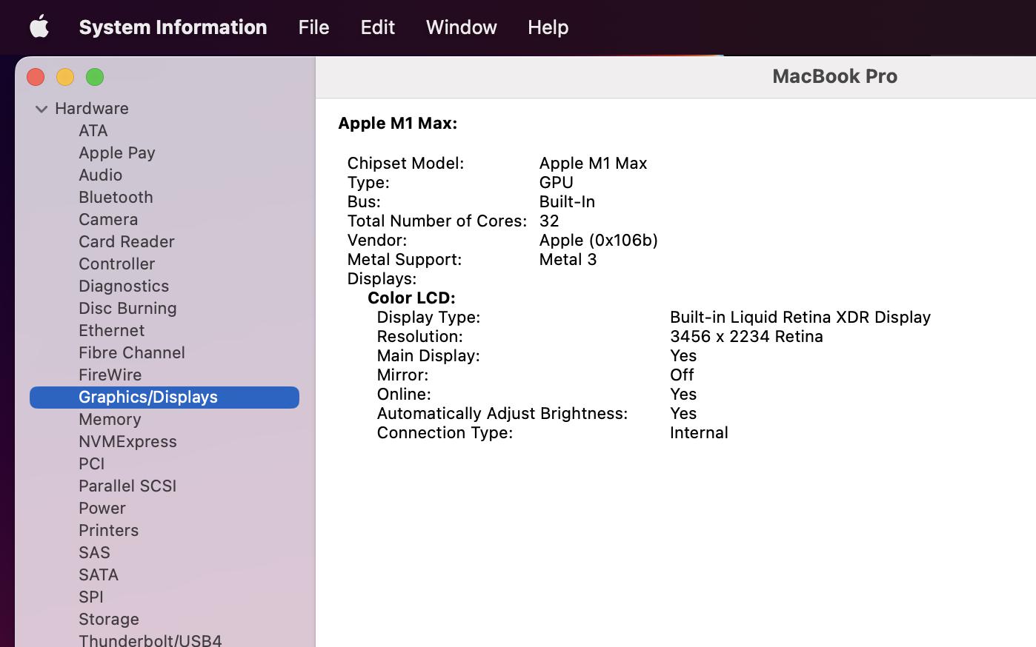This screenshot has height=647, width=1036.
Task: Click the Online value 'Yes'
Action: [x=683, y=394]
